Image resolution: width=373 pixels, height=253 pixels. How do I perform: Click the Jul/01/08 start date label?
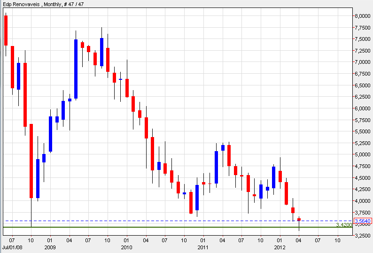coord(13,247)
